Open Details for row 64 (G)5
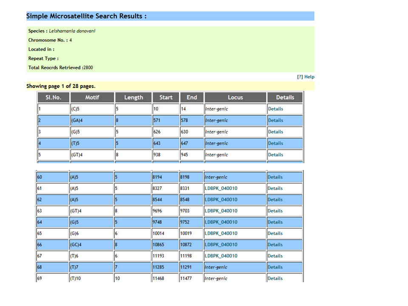This screenshot has height=306, width=408. [275, 222]
